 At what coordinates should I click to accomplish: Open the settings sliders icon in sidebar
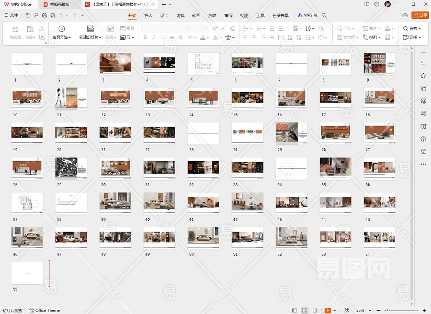pos(423,63)
